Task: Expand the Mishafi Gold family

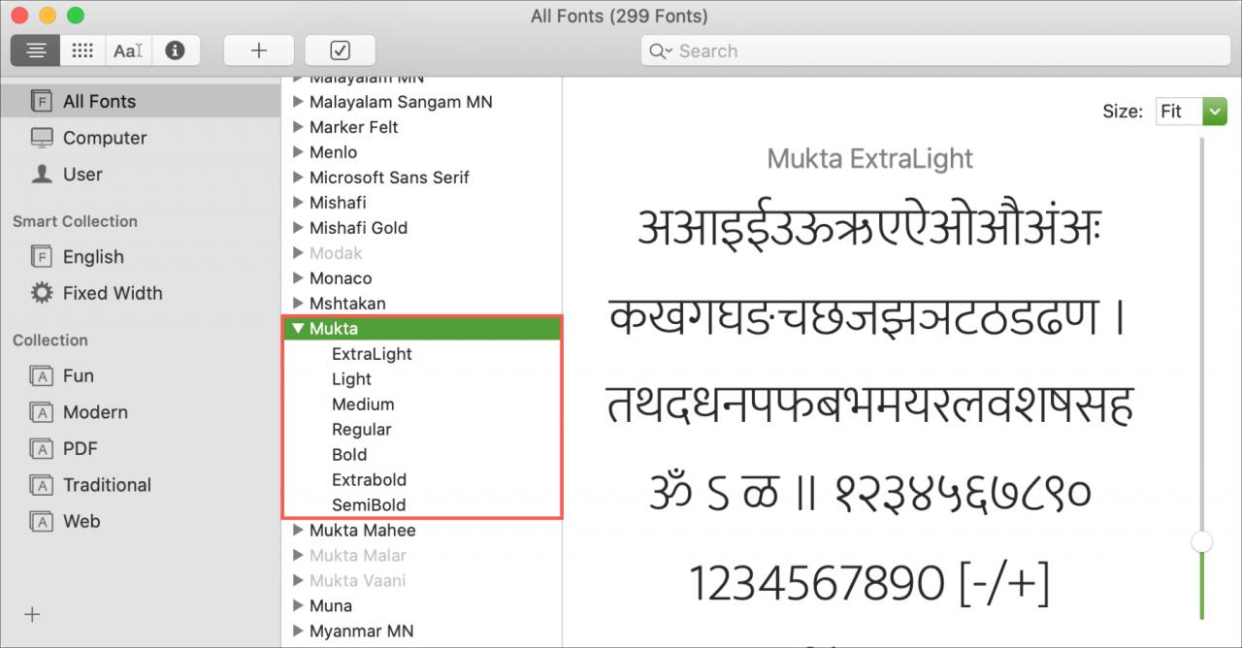Action: click(297, 228)
